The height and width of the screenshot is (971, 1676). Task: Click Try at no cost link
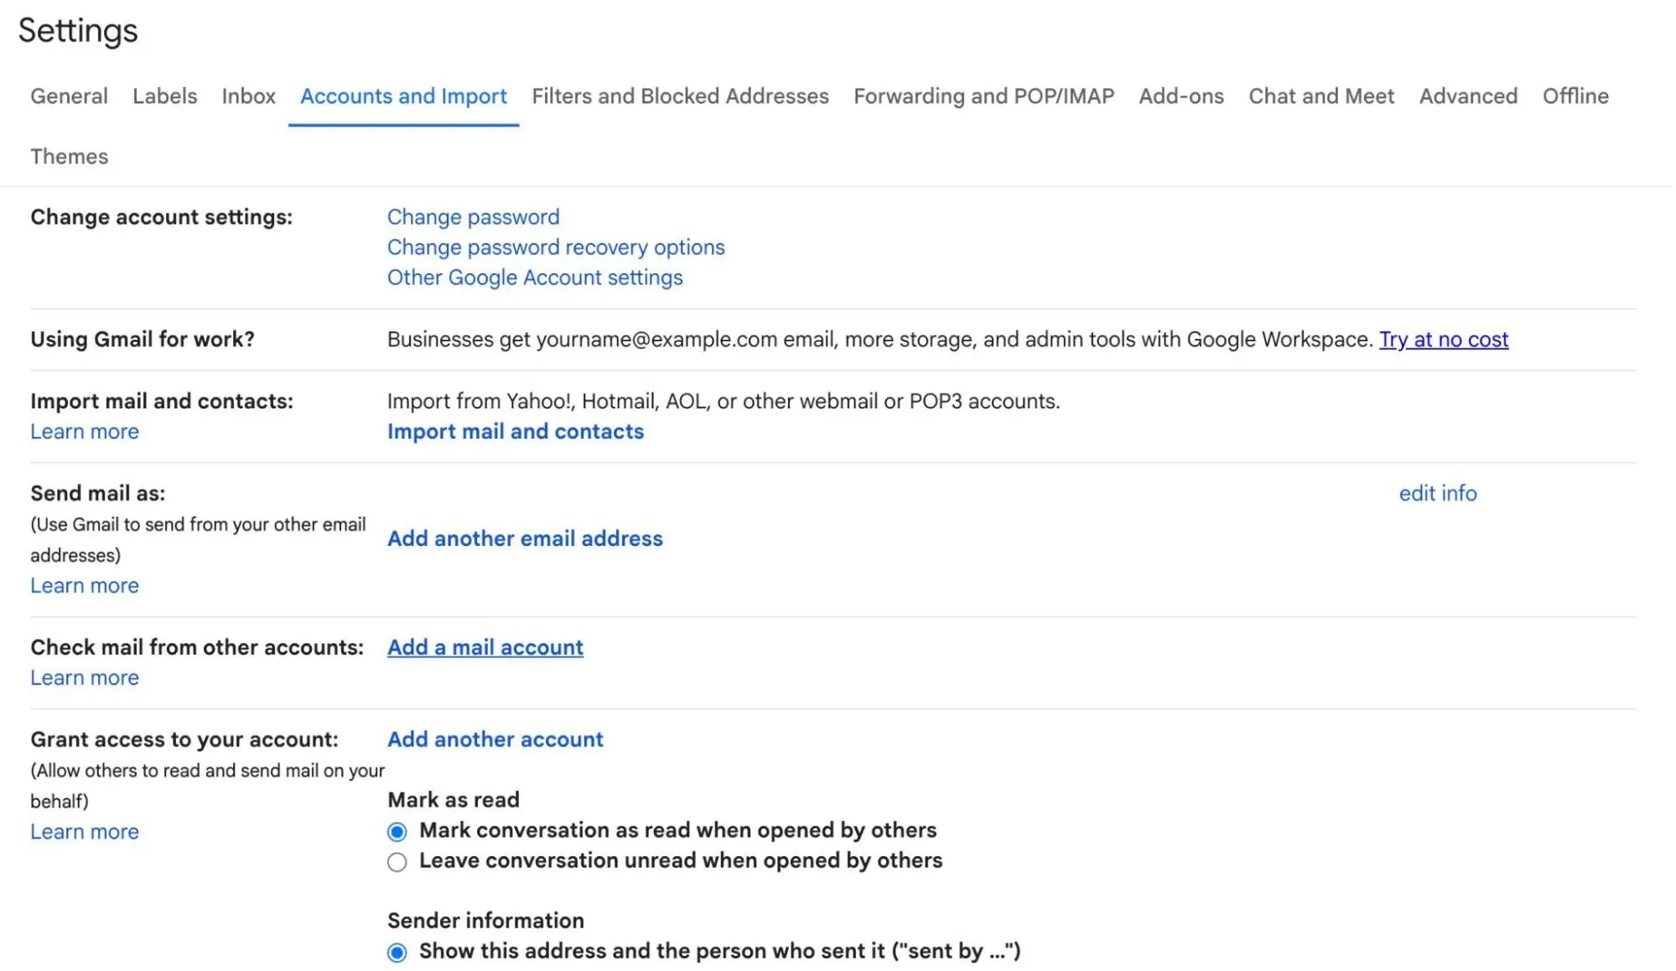coord(1444,340)
